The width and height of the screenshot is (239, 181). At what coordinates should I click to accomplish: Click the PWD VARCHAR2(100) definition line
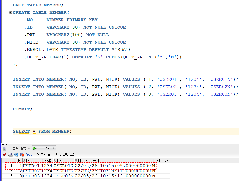pyautogui.click(x=66, y=35)
